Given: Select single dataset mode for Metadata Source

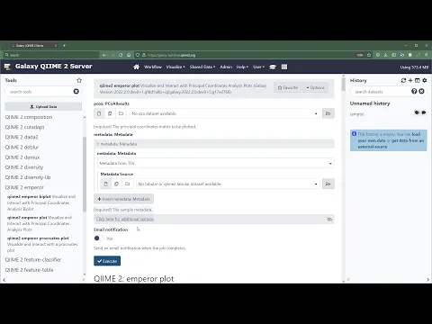Looking at the screenshot, I should 105,184.
